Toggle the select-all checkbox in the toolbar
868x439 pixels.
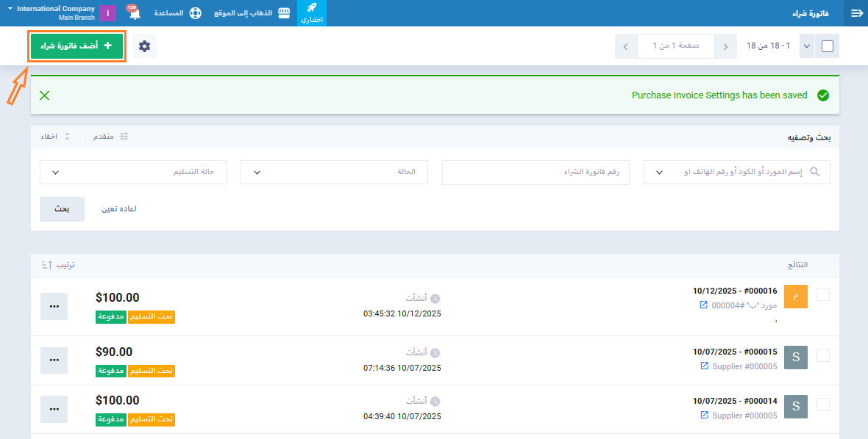[x=827, y=46]
